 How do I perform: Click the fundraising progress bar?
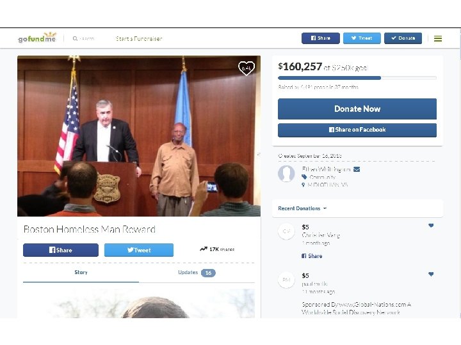pyautogui.click(x=357, y=78)
